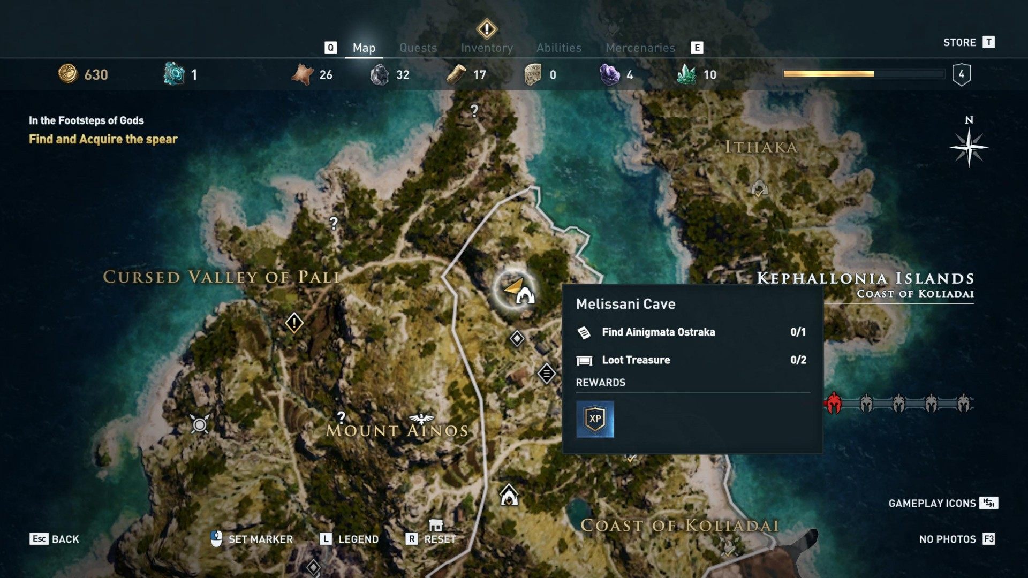Image resolution: width=1028 pixels, height=578 pixels.
Task: Select the cave icon near Coast of Koliadai
Action: pos(509,495)
